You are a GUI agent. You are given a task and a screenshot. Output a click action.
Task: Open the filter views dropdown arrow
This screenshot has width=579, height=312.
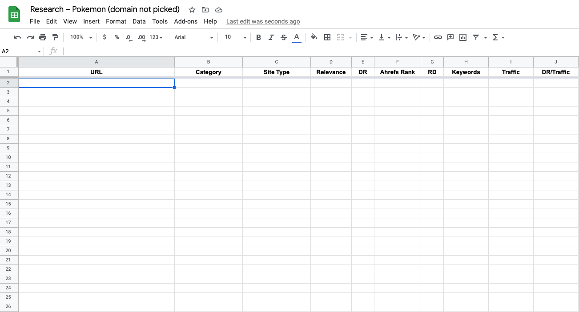click(486, 38)
